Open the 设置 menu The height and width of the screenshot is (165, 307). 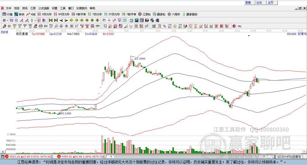[x=55, y=8]
